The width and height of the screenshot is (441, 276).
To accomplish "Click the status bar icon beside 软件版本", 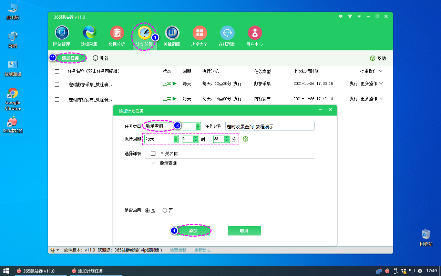I will click(x=52, y=250).
